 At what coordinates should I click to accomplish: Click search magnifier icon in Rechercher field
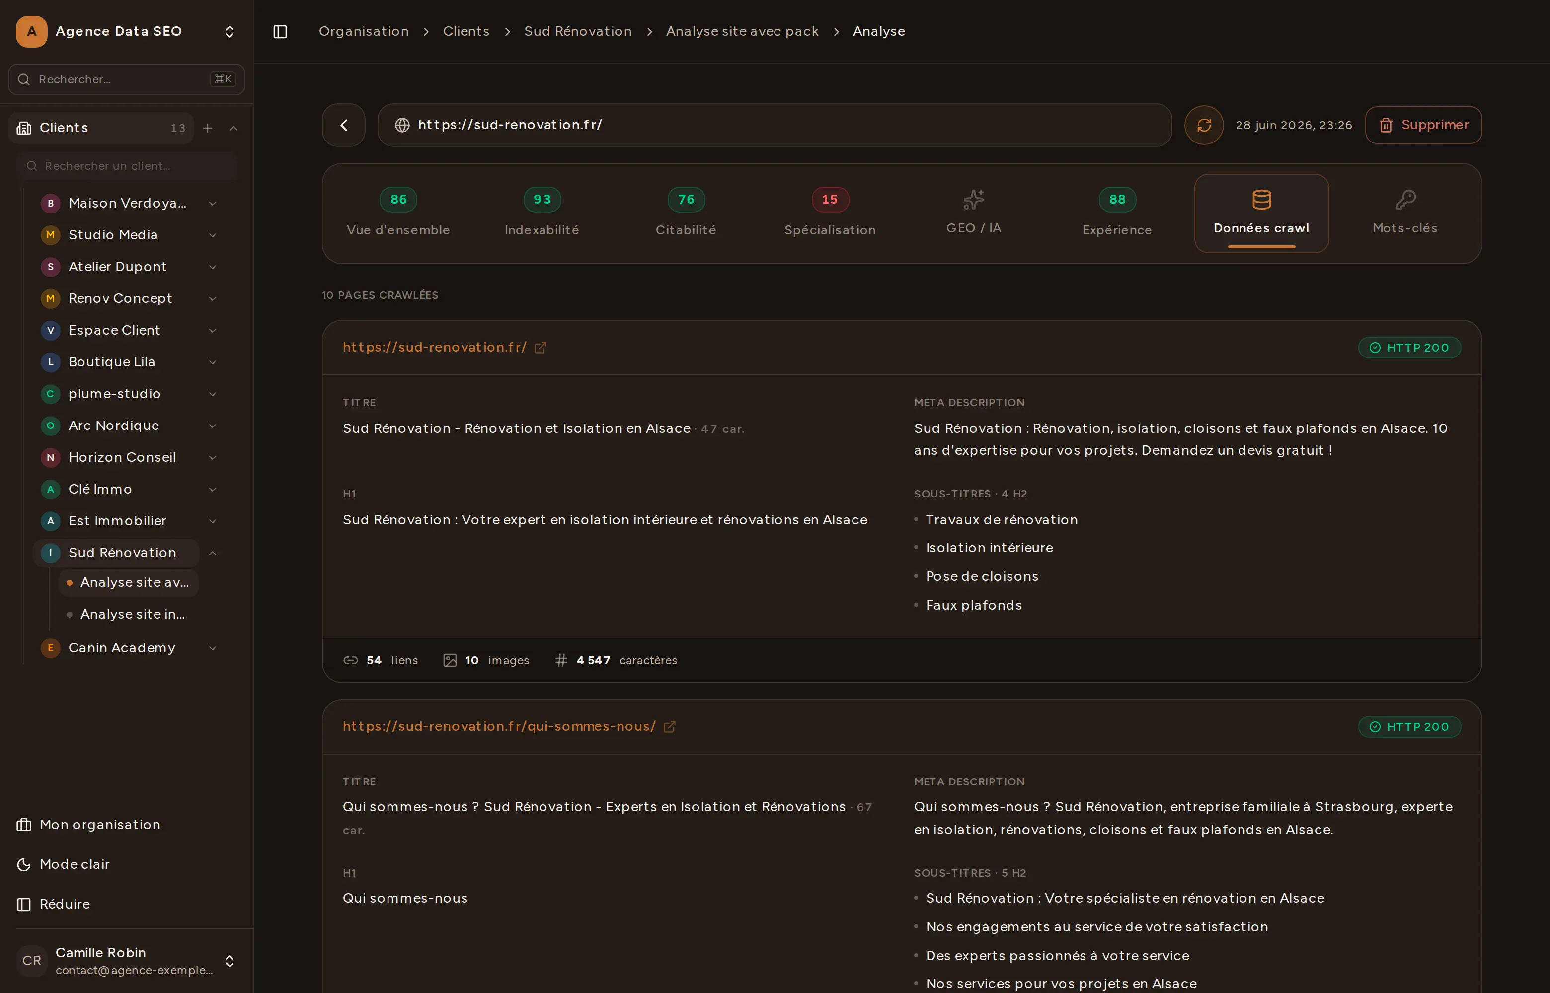(x=24, y=79)
